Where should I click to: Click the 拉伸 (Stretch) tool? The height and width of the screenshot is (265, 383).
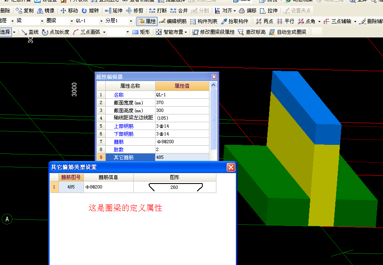pos(269,11)
